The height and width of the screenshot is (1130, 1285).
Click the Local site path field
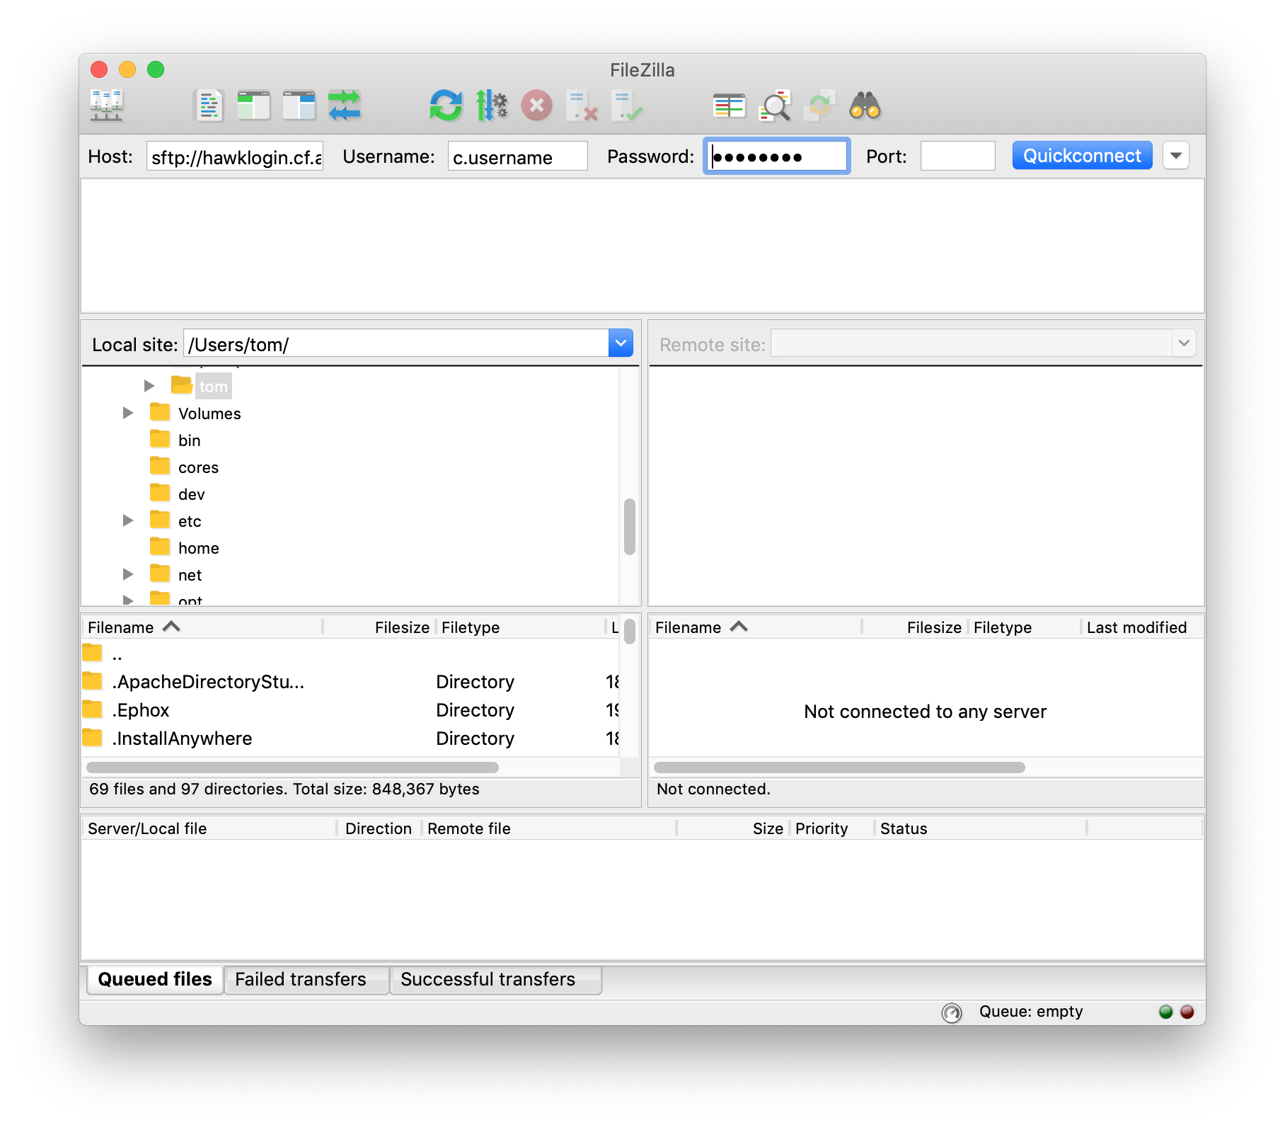(x=396, y=344)
